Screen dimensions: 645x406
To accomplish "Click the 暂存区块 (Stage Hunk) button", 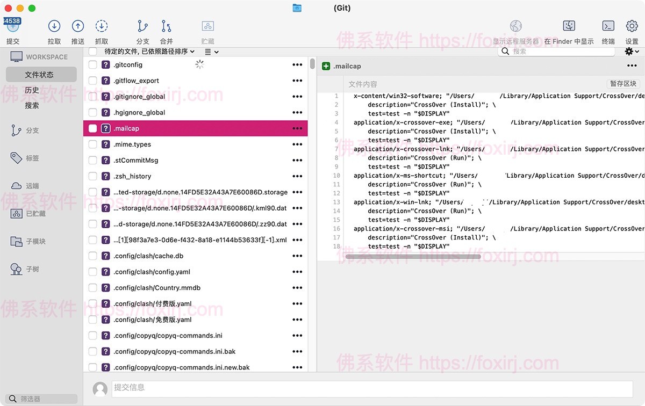I will [x=622, y=83].
